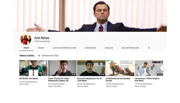Viewport: 180px width, 103px height.
Task: Click the channel banner image
Action: point(90,16)
